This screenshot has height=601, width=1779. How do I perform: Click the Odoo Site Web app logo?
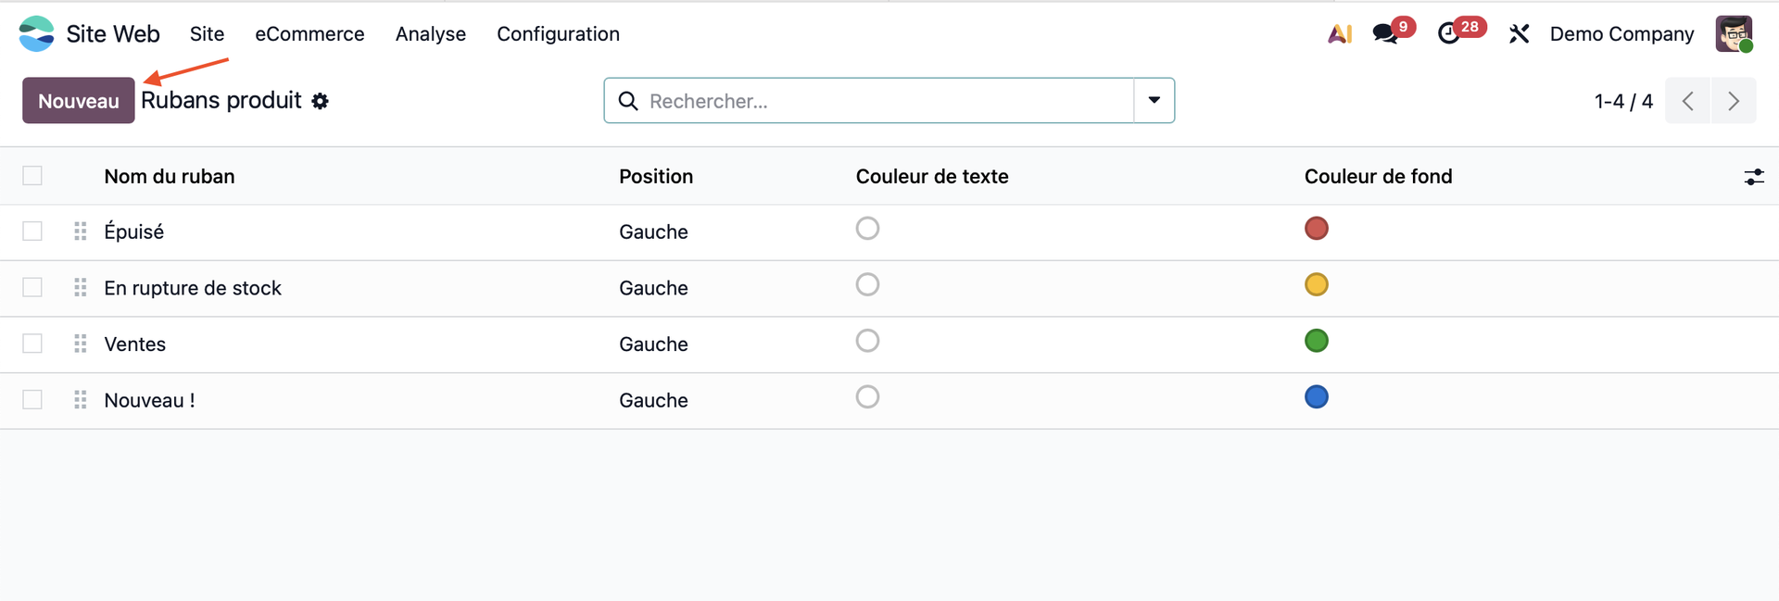pyautogui.click(x=37, y=34)
